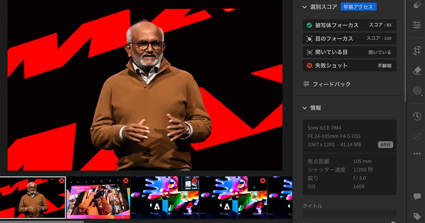This screenshot has width=425, height=223.
Task: Click the '開いている' status text
Action: (380, 52)
